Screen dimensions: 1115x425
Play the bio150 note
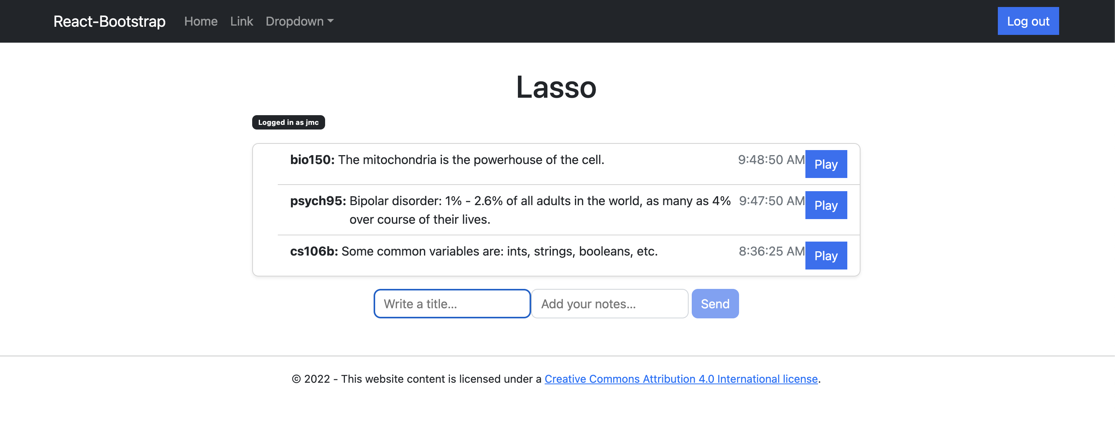pos(826,164)
